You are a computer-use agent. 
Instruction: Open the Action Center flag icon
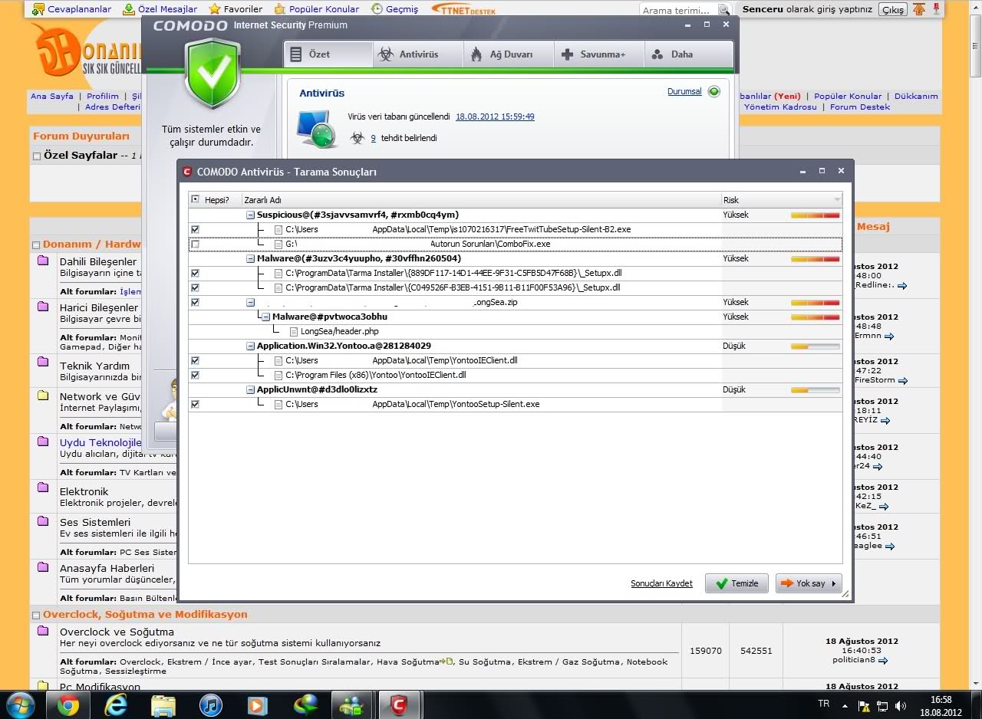[x=863, y=705]
